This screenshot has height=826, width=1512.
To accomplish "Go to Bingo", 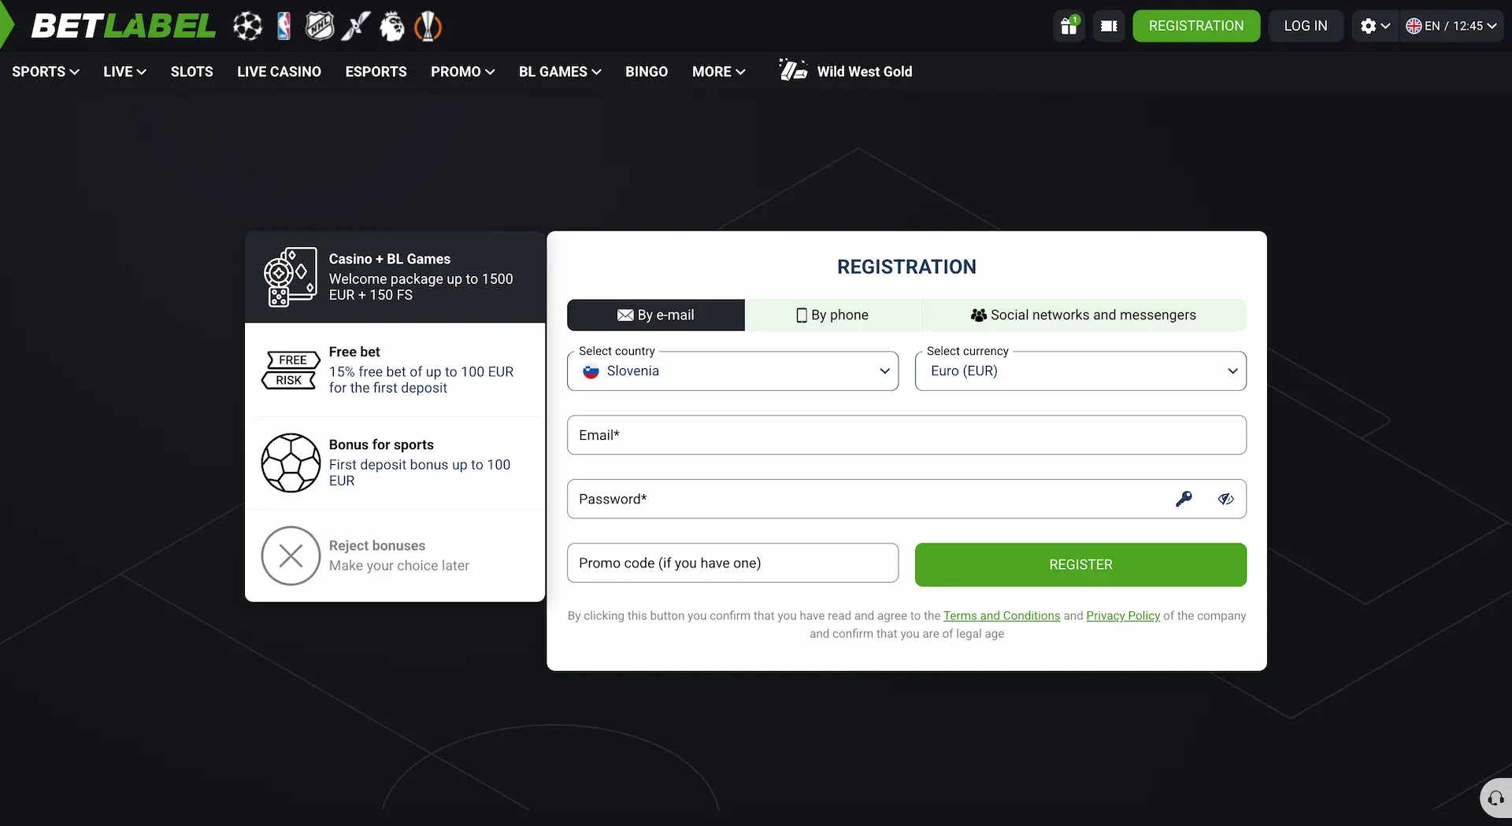I will tap(647, 72).
